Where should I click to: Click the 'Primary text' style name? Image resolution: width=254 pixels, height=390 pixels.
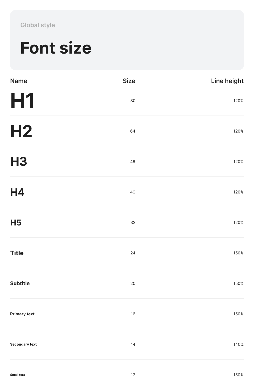22,314
